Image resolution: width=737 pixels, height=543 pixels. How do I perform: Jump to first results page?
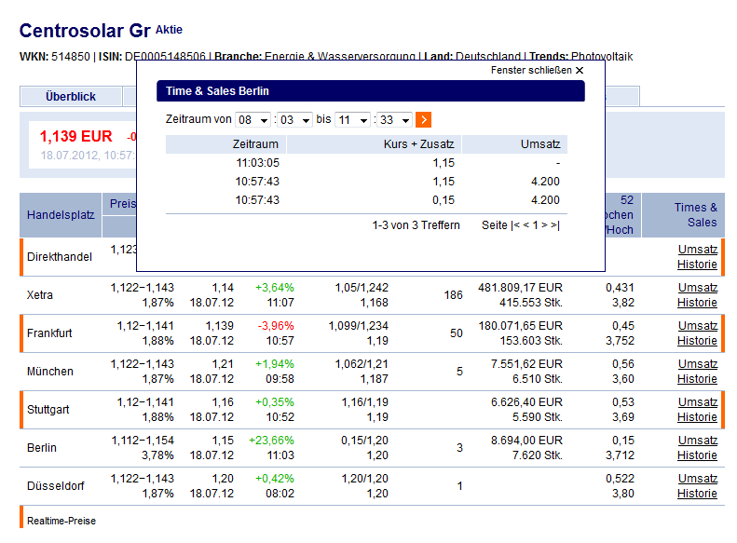pyautogui.click(x=516, y=225)
